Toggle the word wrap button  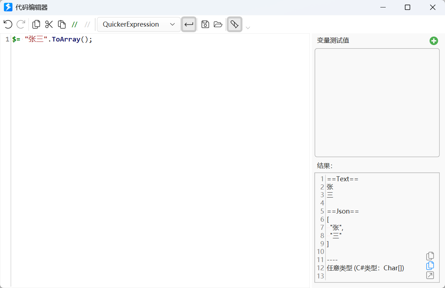pos(189,24)
